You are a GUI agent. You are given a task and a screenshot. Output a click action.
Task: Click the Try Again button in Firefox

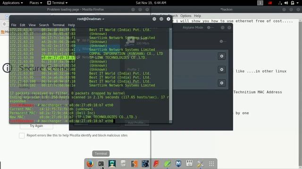(x=36, y=126)
